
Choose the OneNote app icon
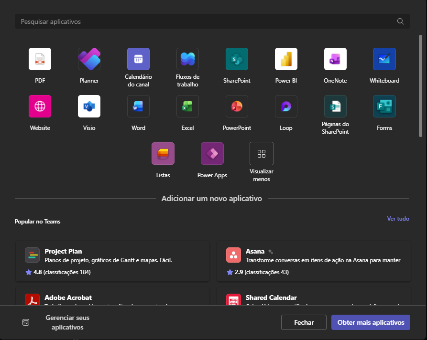tap(335, 59)
